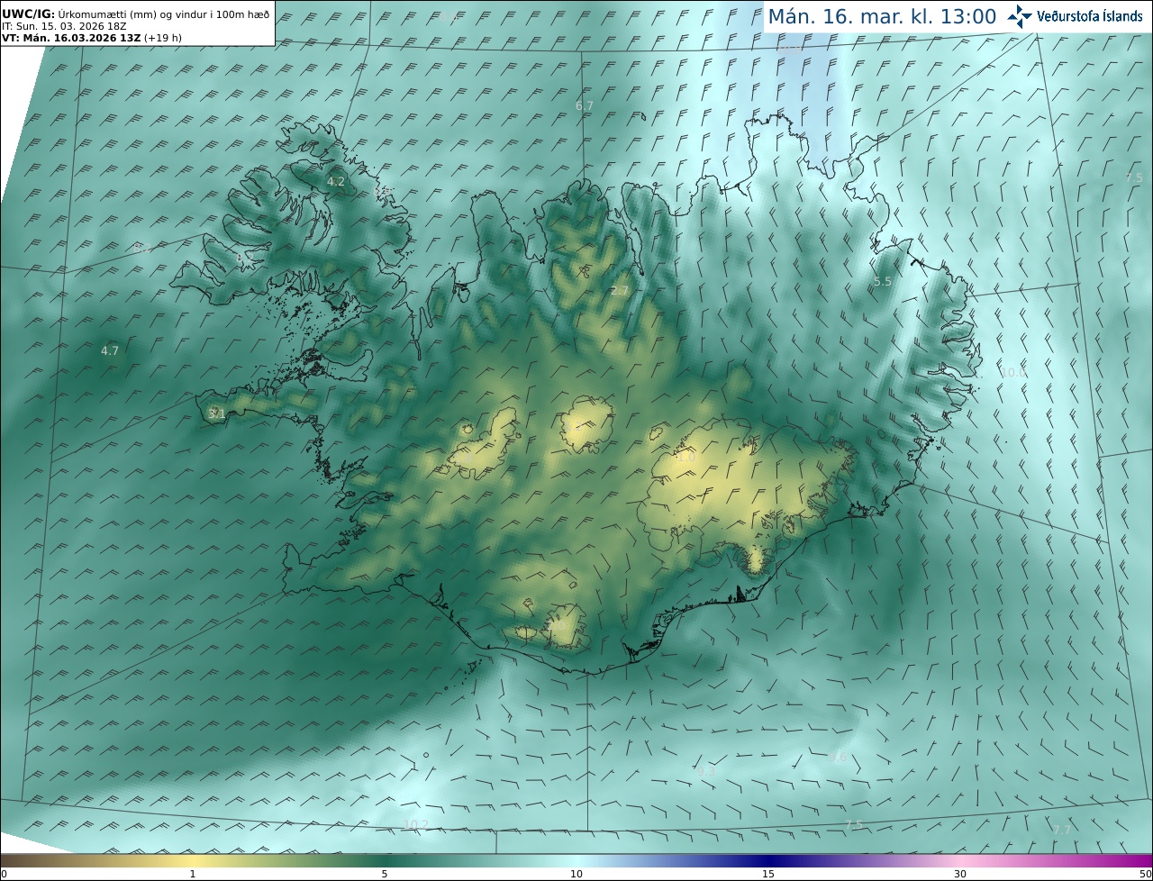Click the UWC/IG Úrkomumætti title line

(x=135, y=14)
